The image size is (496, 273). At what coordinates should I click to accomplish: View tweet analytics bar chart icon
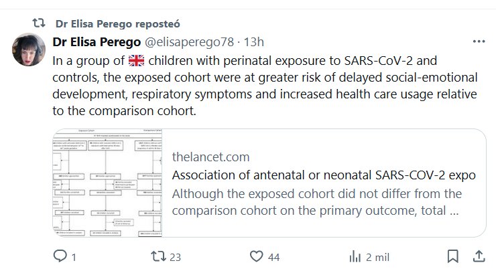tap(355, 256)
